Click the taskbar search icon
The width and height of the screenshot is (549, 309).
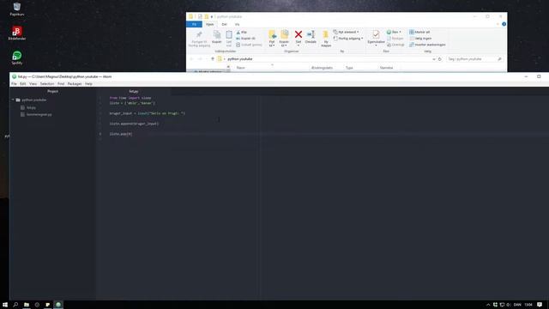(x=15, y=305)
